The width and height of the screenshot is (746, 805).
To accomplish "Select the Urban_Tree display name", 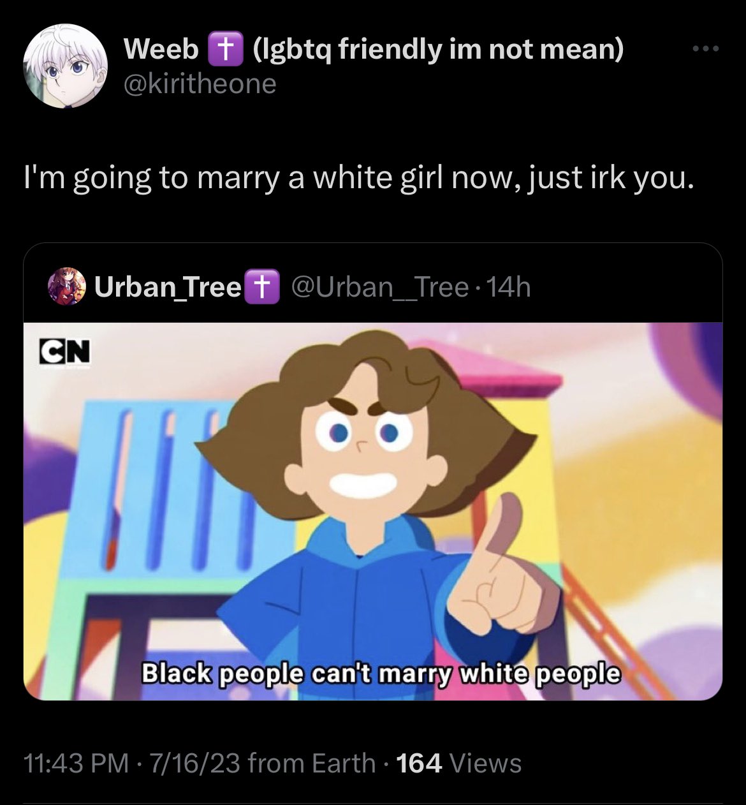I will pyautogui.click(x=168, y=288).
